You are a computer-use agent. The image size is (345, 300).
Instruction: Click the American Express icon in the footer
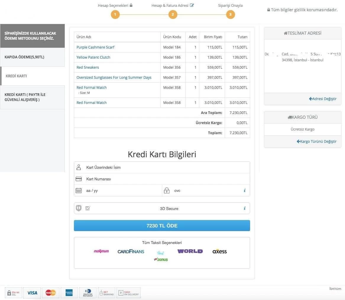(x=69, y=293)
